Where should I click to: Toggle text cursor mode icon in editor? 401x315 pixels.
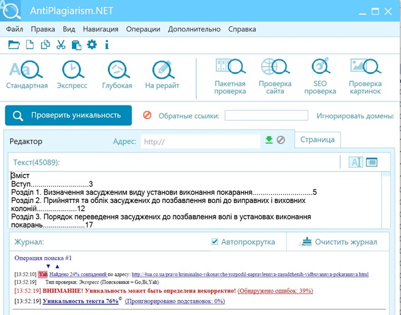356,163
